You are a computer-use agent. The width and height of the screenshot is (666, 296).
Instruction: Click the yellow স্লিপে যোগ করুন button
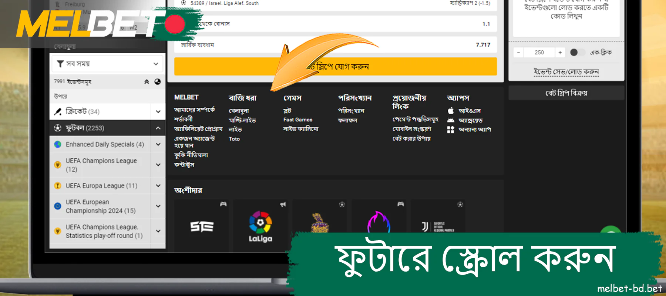click(336, 66)
